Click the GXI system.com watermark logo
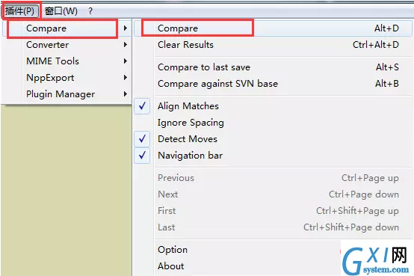The height and width of the screenshot is (276, 414). (x=375, y=260)
